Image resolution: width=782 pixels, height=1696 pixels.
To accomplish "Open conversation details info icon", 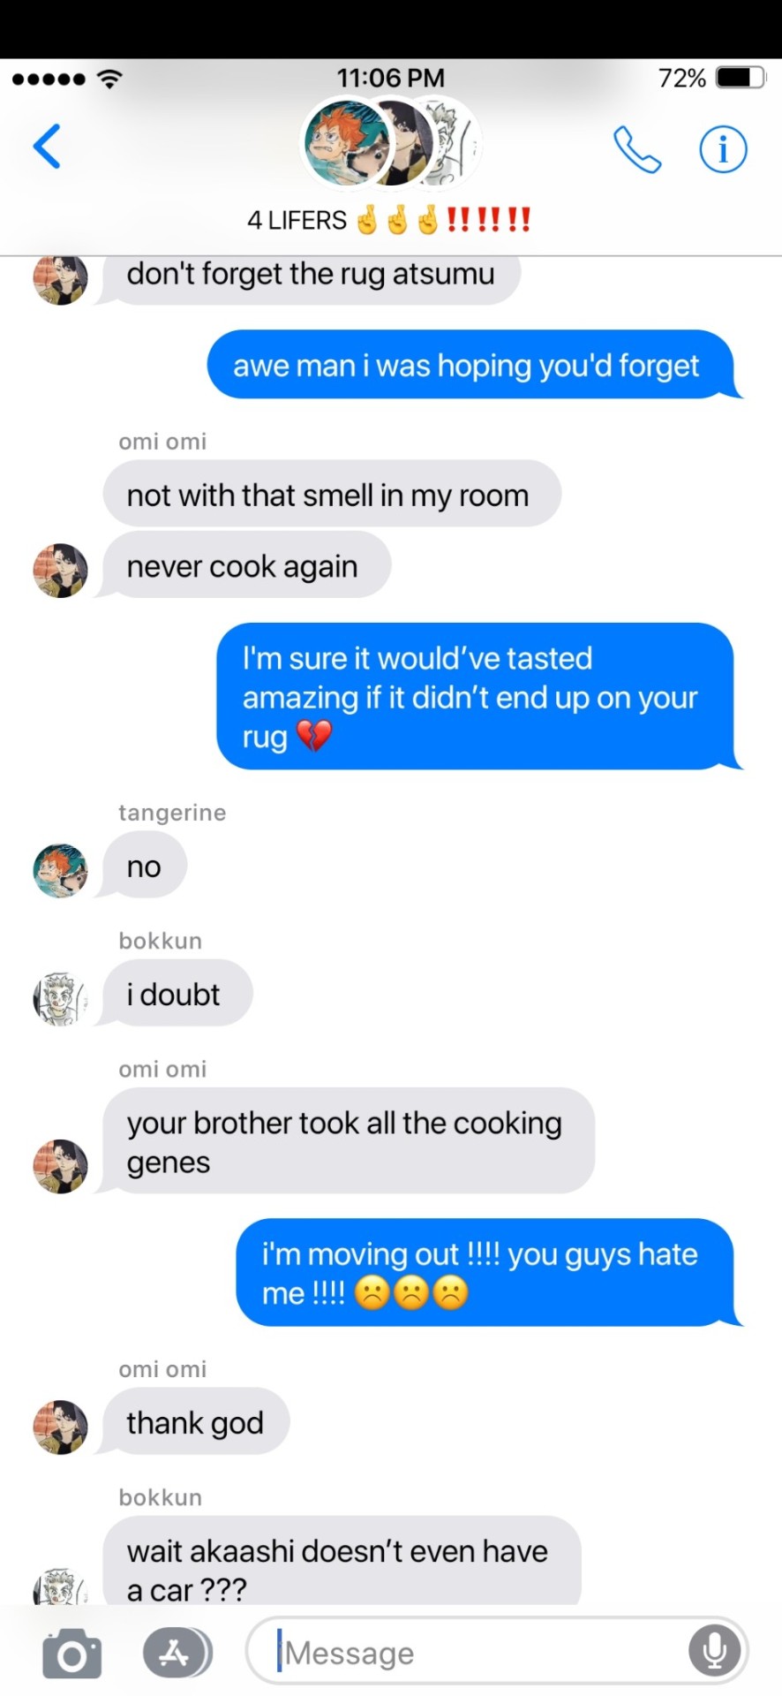I will (723, 148).
